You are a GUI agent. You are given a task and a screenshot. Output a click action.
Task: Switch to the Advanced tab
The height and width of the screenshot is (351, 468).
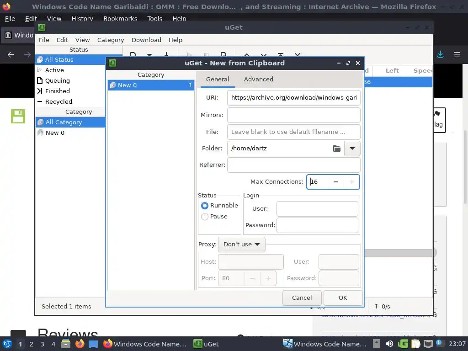click(x=259, y=79)
